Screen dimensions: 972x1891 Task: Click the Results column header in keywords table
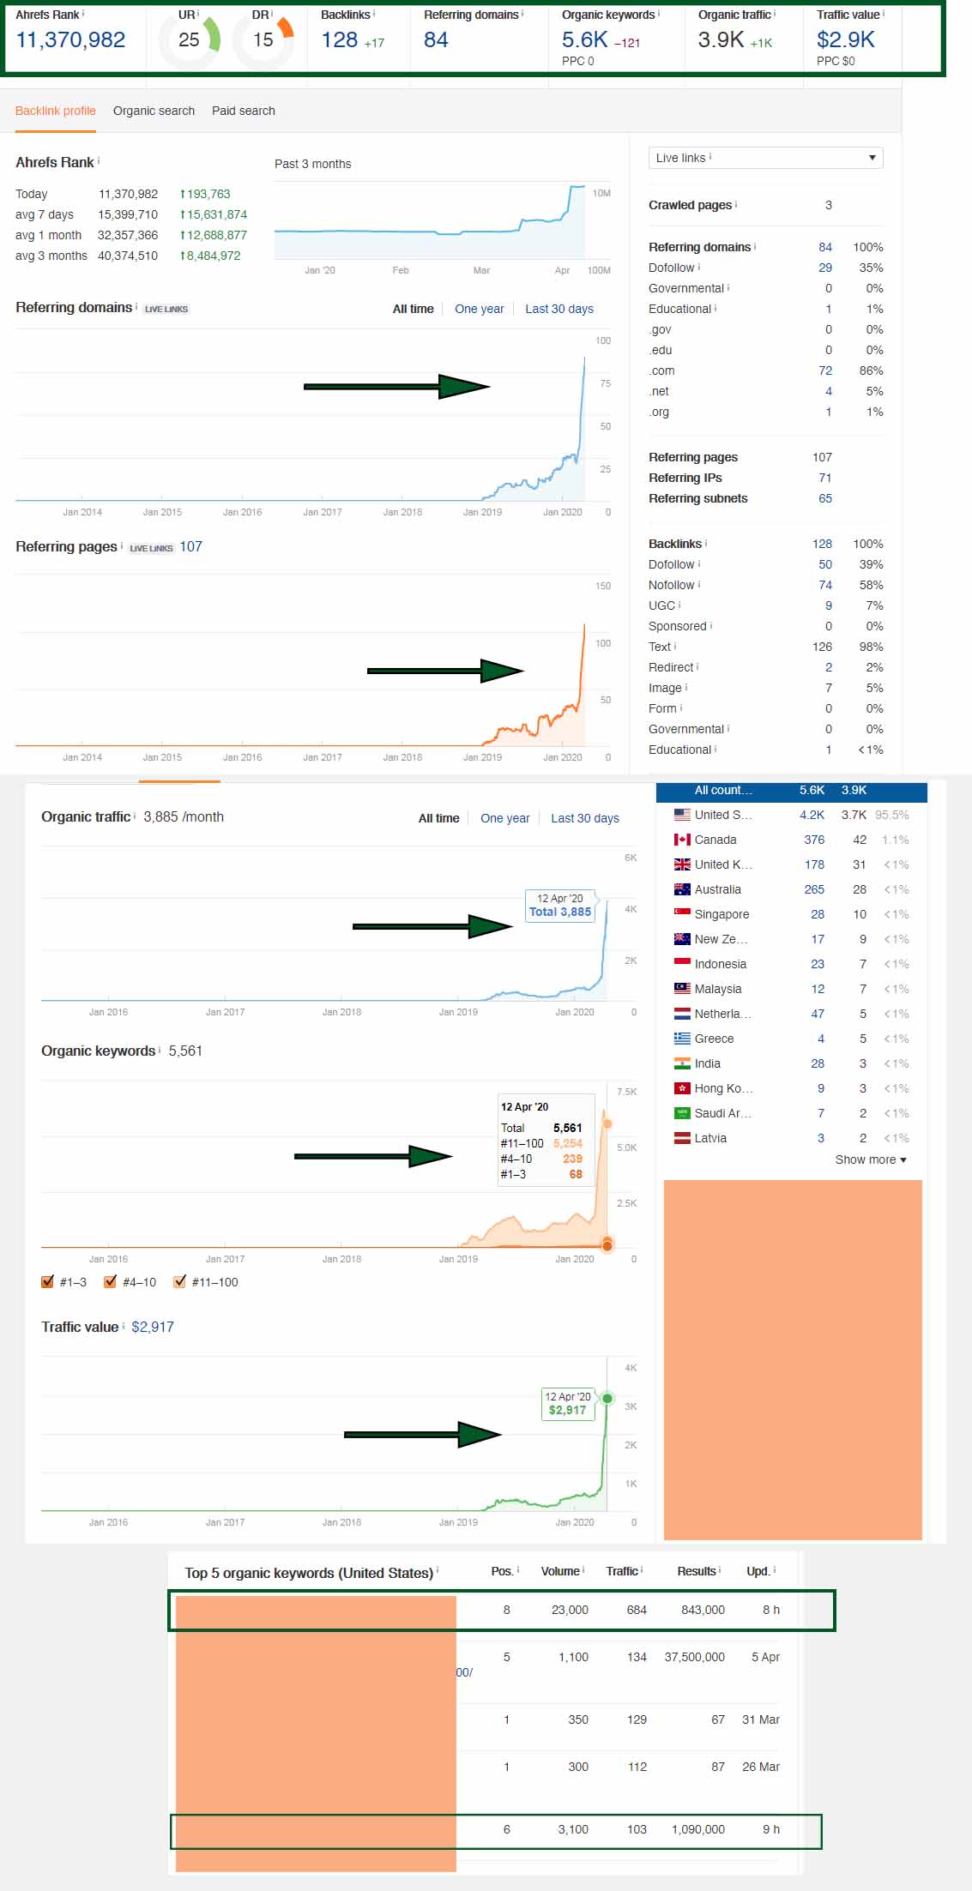[697, 1571]
